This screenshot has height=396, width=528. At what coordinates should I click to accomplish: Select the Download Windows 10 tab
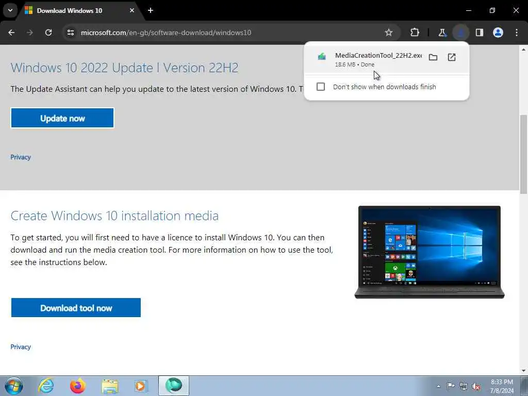[x=80, y=10]
